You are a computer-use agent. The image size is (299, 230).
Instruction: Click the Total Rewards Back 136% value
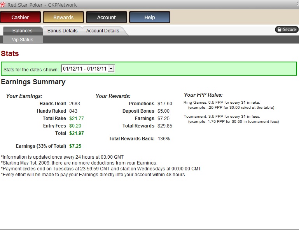point(164,139)
